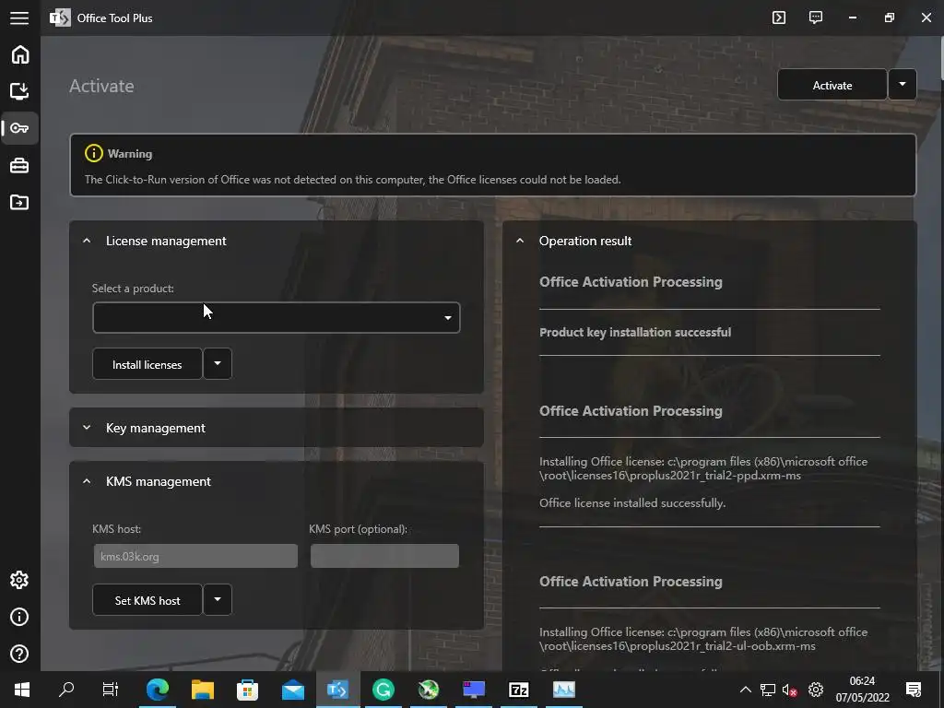Screen dimensions: 944x708
Task: Click 'Office license installed successfully.' text
Action: [x=632, y=502]
